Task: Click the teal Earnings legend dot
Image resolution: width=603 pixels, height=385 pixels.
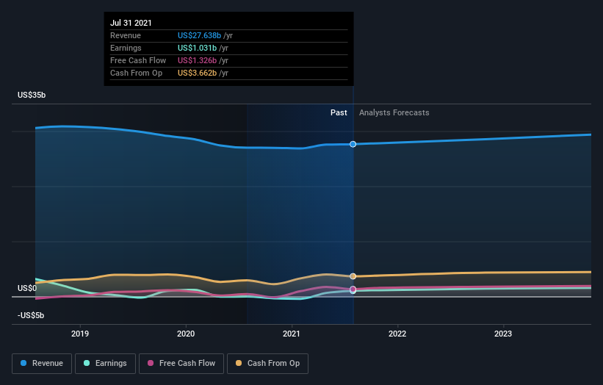Action: pyautogui.click(x=87, y=363)
